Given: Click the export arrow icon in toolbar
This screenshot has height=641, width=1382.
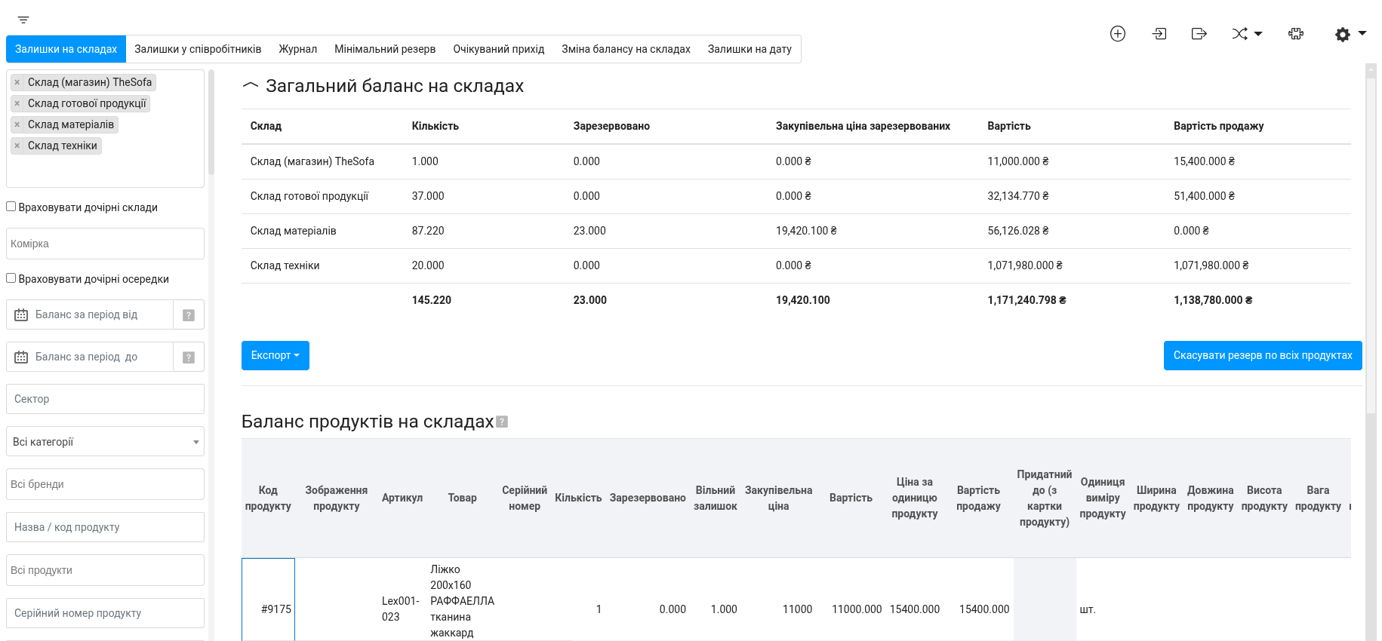Looking at the screenshot, I should point(1199,34).
